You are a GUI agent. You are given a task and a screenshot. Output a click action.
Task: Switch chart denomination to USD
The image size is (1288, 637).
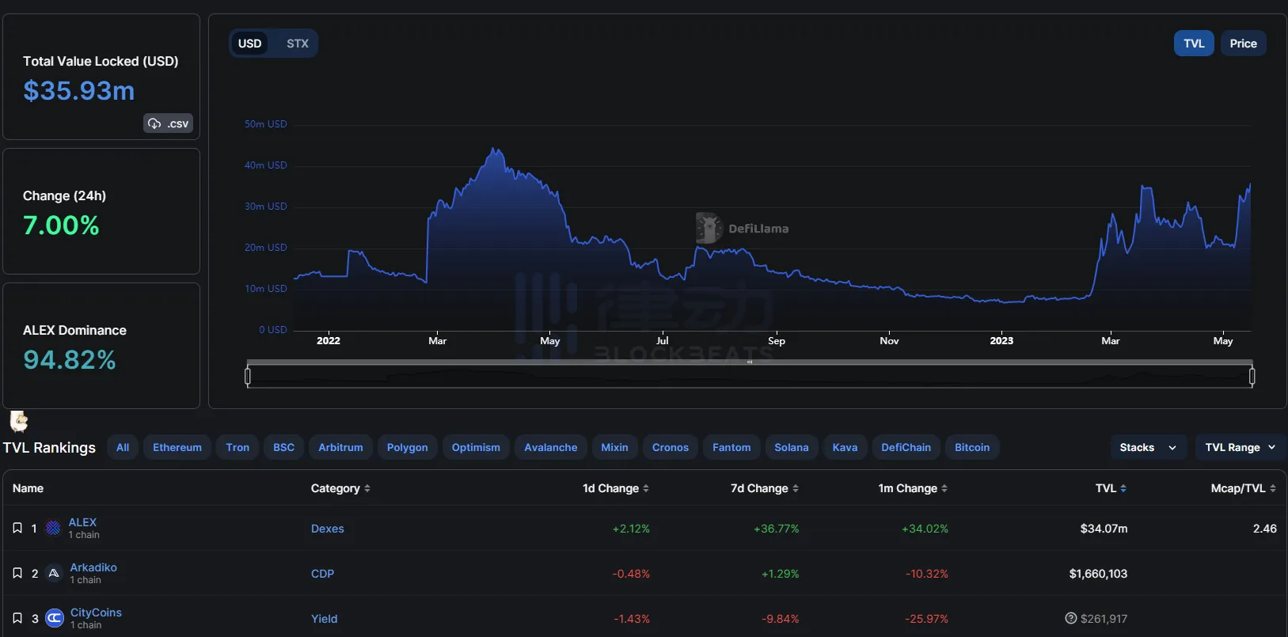[250, 44]
